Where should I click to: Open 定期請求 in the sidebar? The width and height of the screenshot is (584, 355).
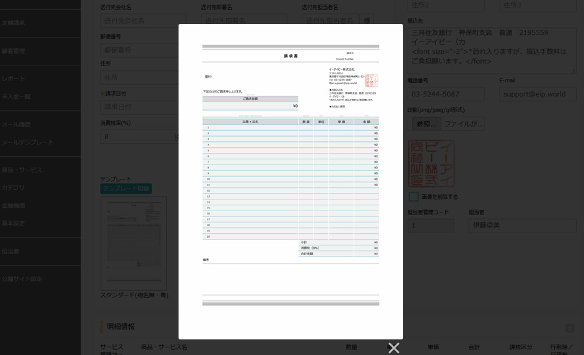(x=14, y=23)
